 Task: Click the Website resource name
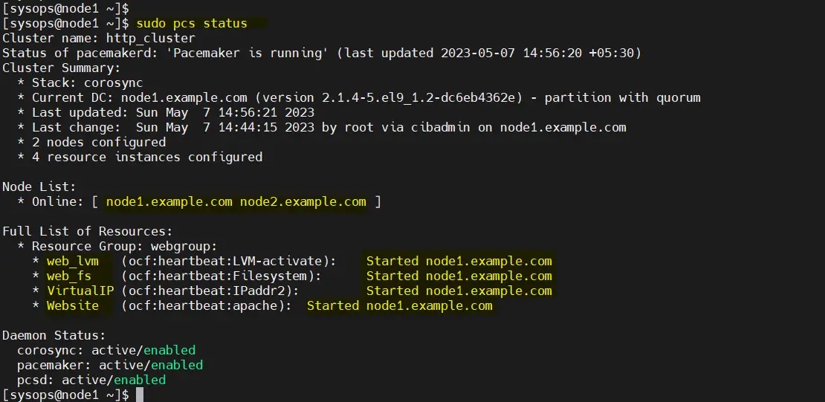click(x=72, y=305)
